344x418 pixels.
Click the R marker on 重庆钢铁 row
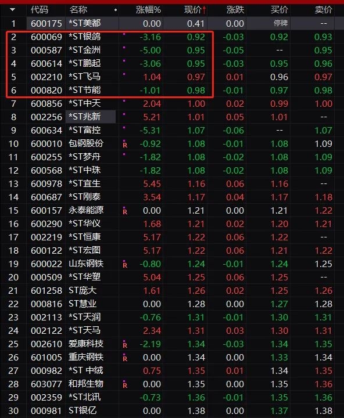tap(125, 358)
